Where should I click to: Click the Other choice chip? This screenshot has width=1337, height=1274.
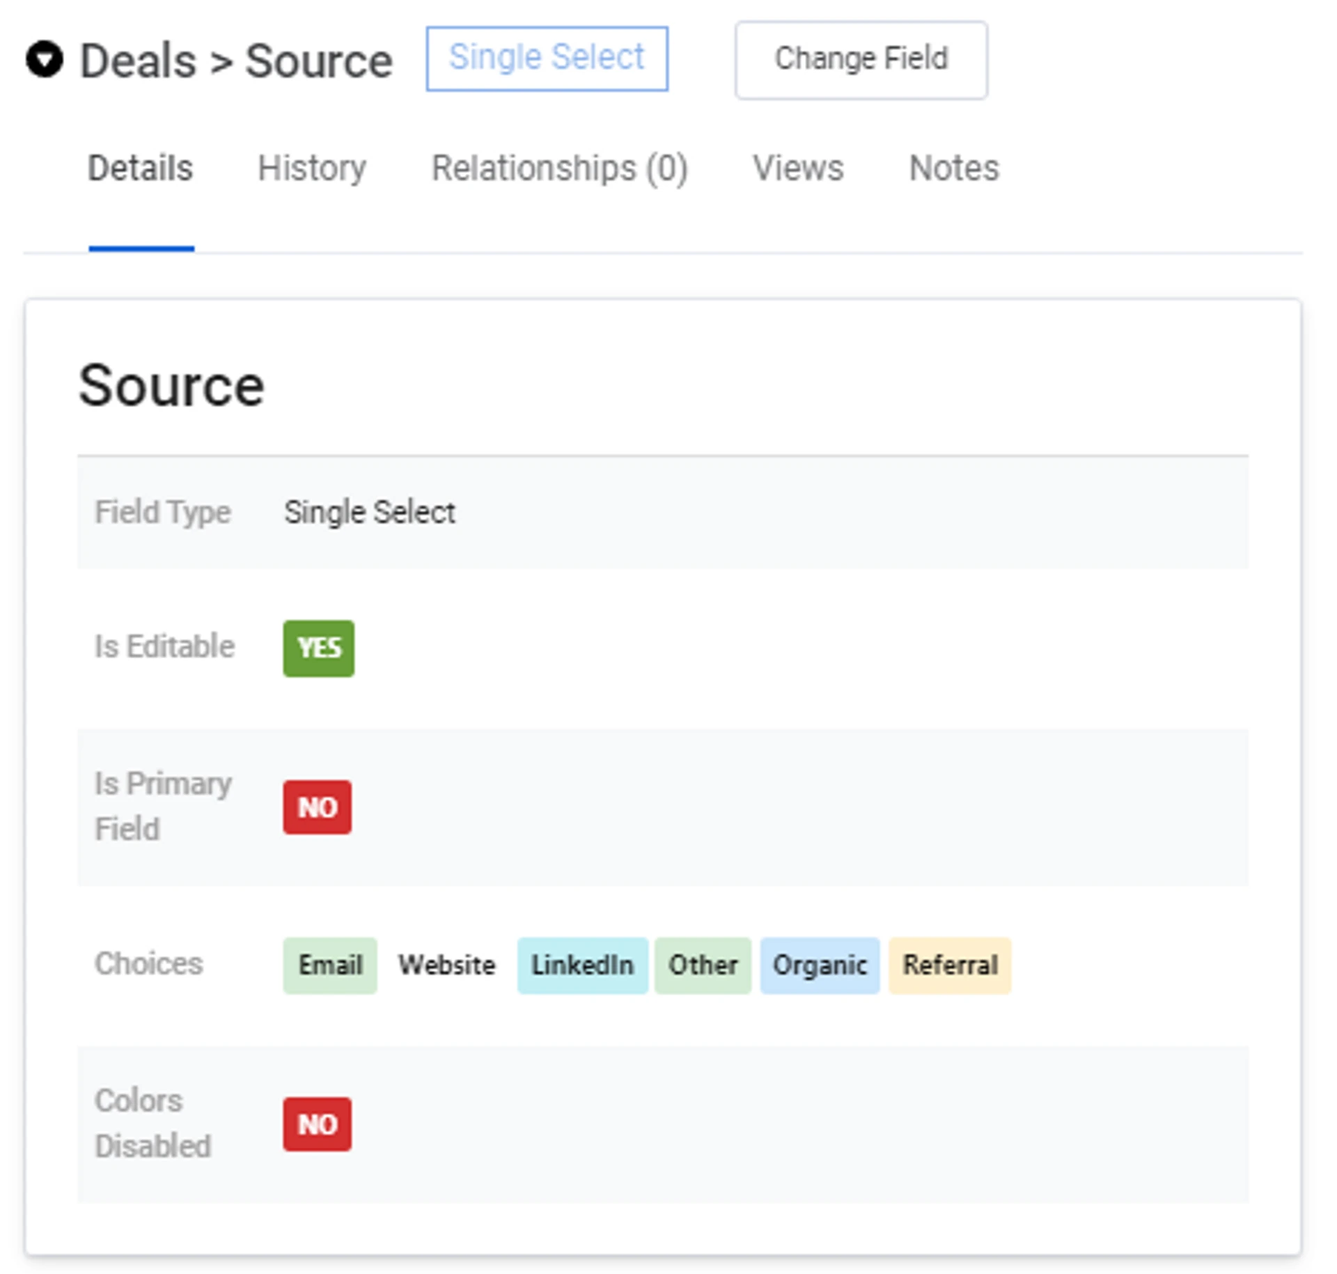(703, 965)
